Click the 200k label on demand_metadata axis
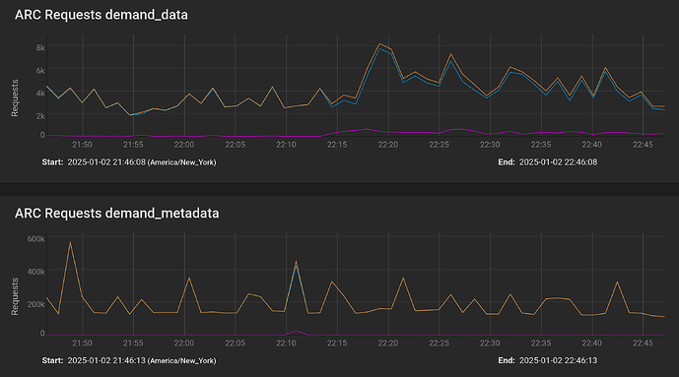679x377 pixels. pos(35,304)
